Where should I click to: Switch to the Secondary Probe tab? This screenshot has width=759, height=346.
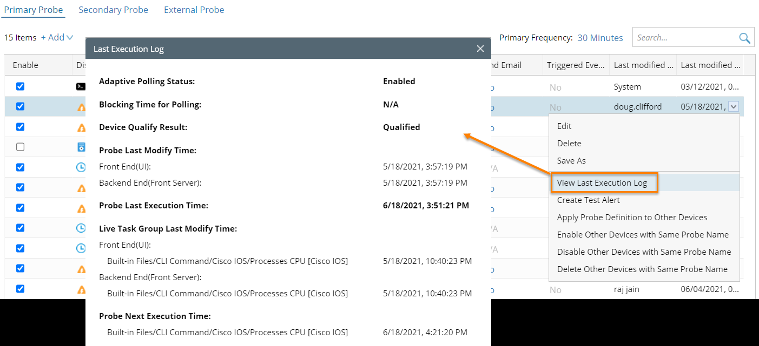point(113,10)
